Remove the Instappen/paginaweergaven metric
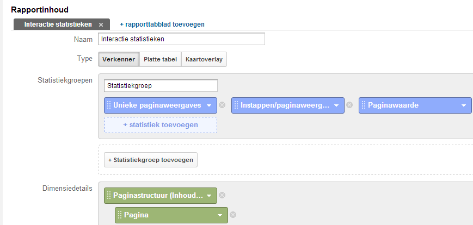 (x=349, y=105)
